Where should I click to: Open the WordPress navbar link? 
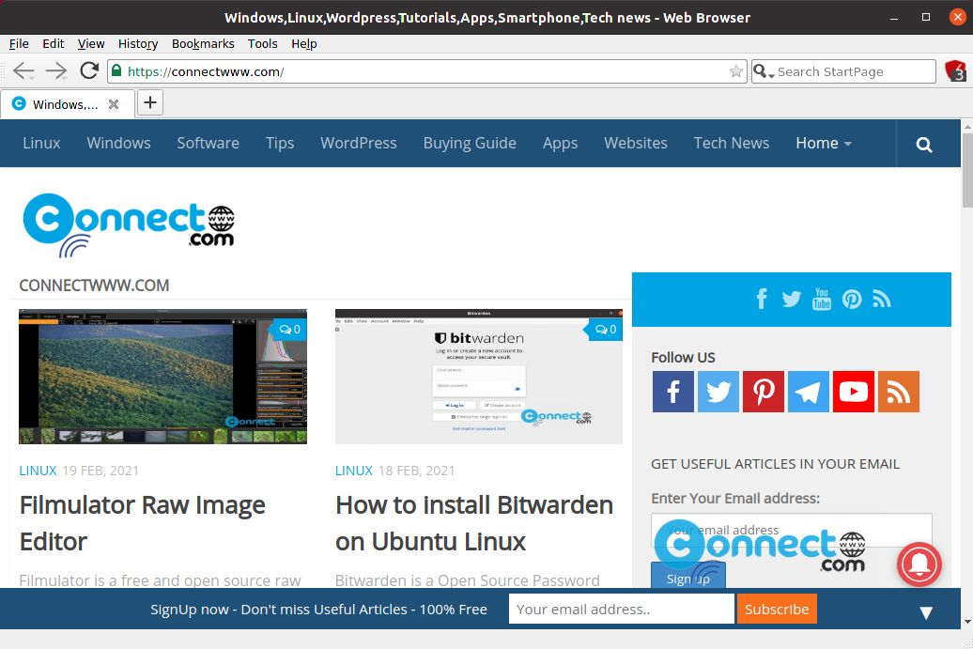(359, 144)
